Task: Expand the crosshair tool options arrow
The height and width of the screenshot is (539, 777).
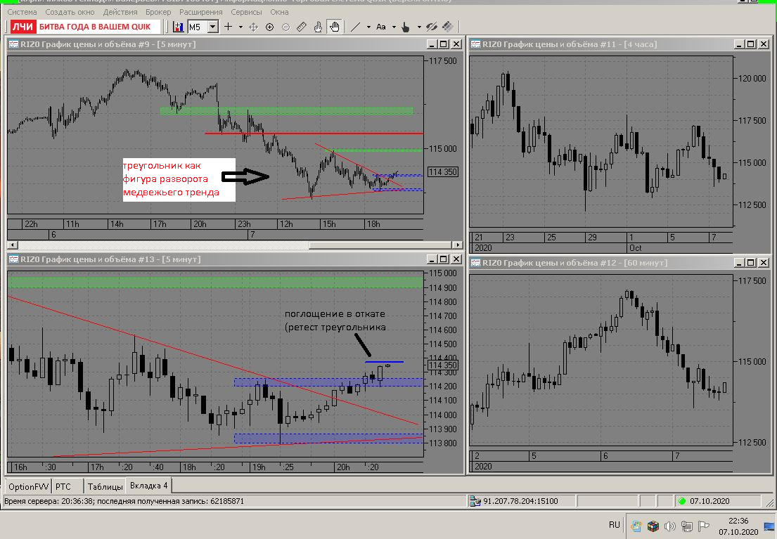Action: click(240, 27)
